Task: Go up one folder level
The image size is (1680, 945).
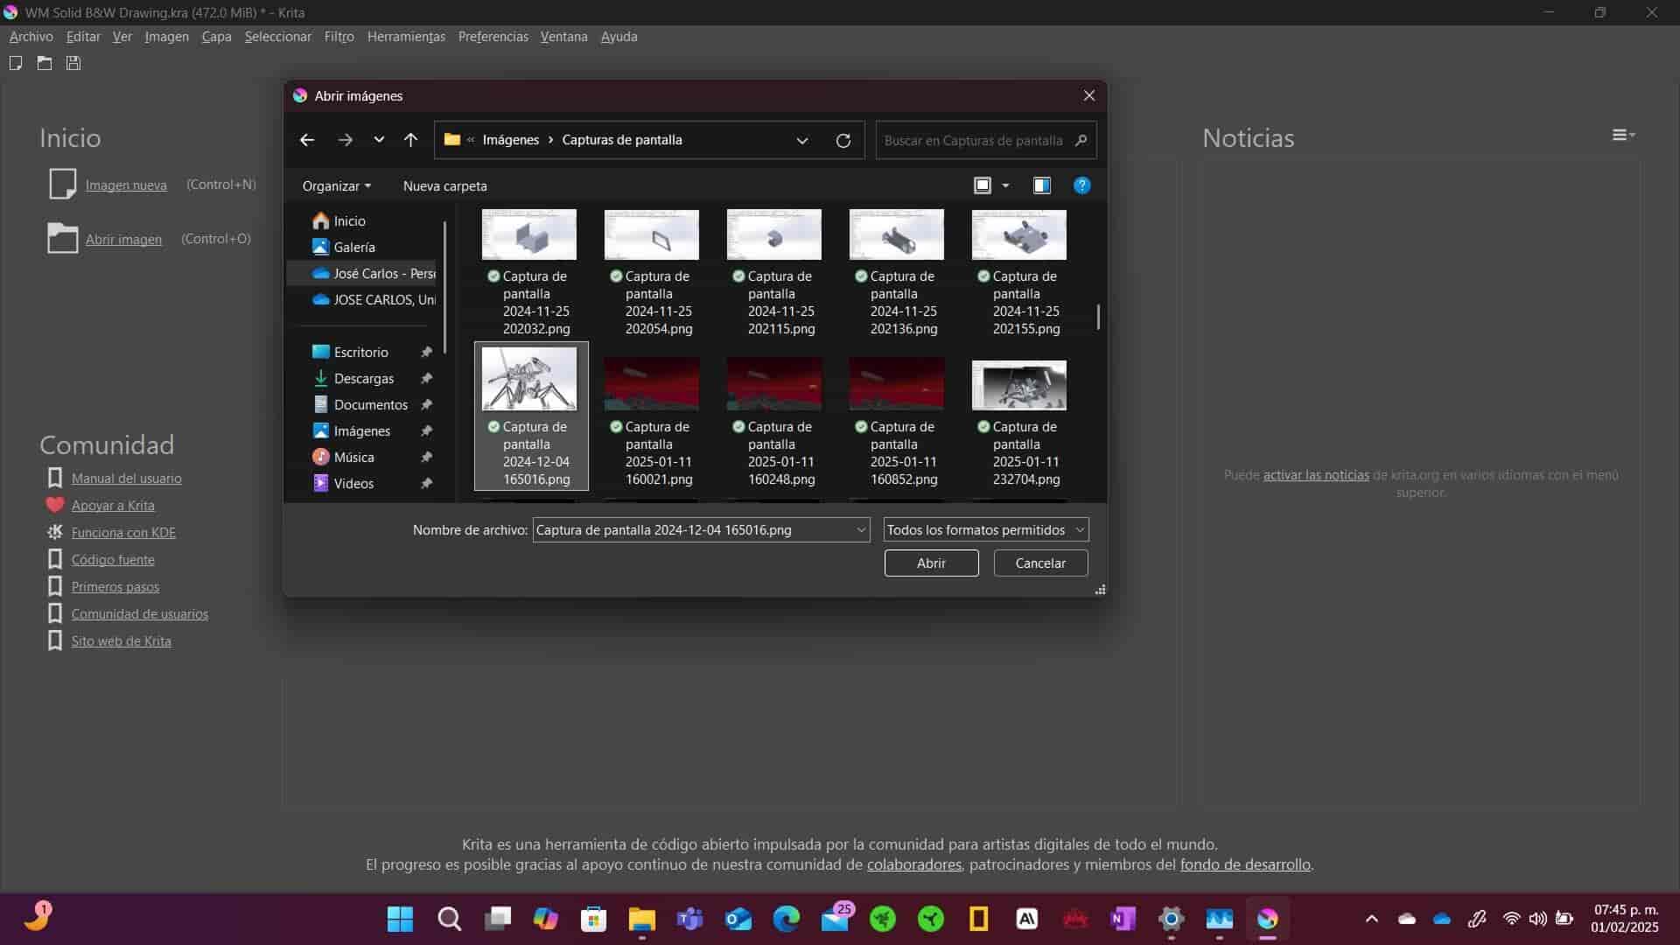Action: coord(410,140)
